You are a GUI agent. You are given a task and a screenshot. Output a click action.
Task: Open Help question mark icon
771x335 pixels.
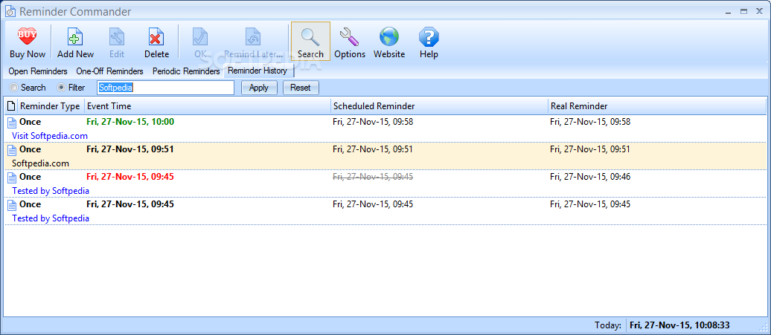(429, 37)
